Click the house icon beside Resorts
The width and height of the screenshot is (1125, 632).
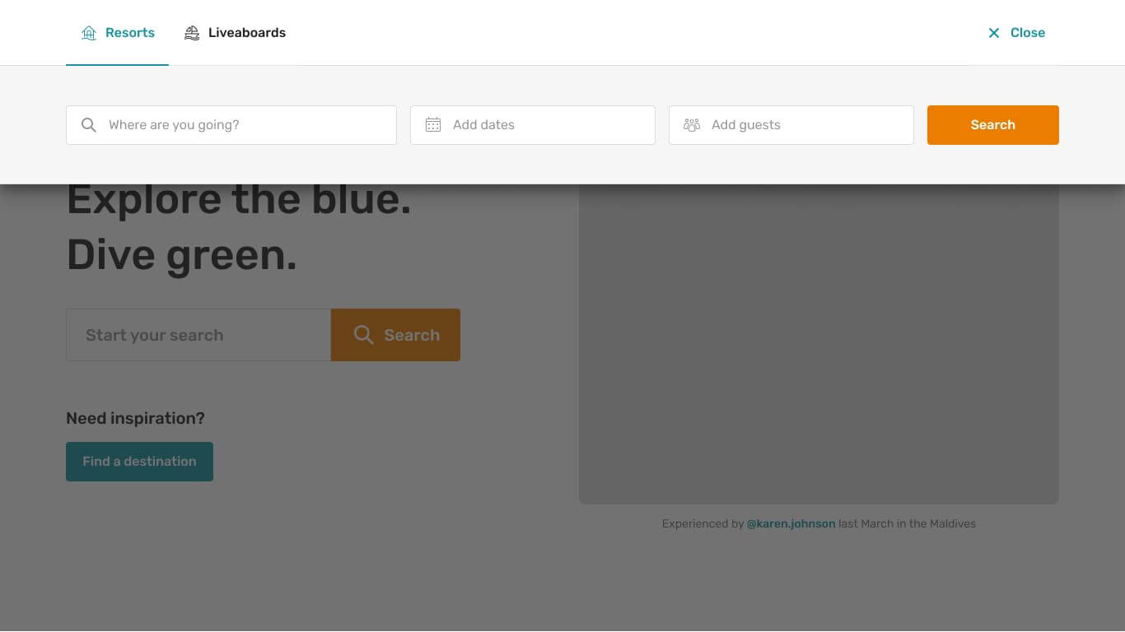pyautogui.click(x=89, y=33)
